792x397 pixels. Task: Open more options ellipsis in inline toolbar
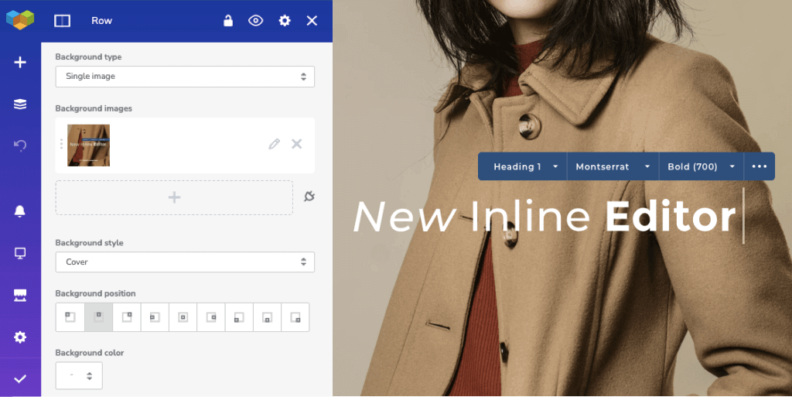[760, 166]
